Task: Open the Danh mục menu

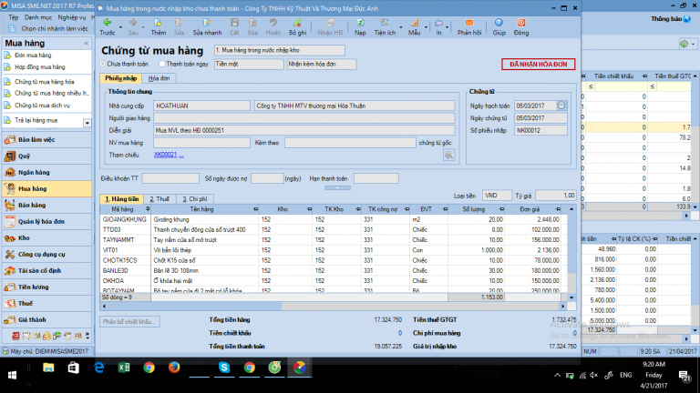Action: [x=38, y=17]
